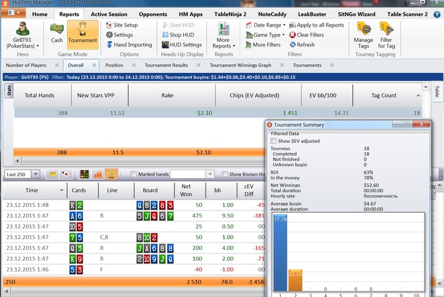This screenshot has height=297, width=444.
Task: Open the application menu button
Action: (13, 13)
